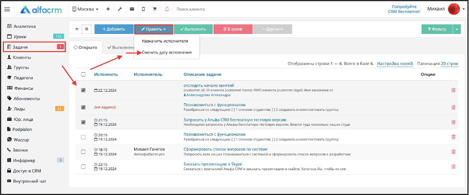Click the alfacrm logo

41,10
